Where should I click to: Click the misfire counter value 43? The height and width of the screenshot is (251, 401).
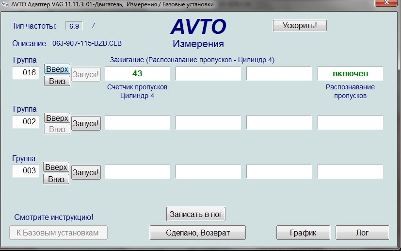[x=137, y=74]
